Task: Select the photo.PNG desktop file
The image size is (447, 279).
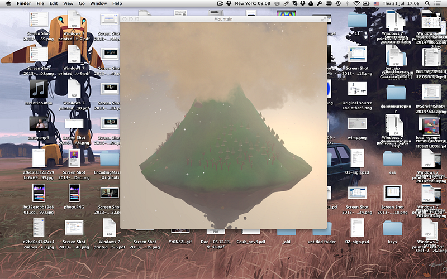Action: [x=74, y=193]
